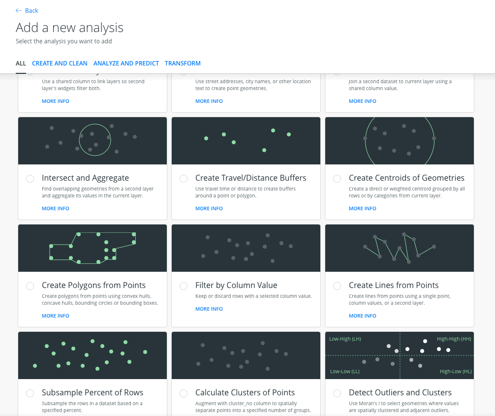Click the Create Polygons from Points illustration

[x=93, y=248]
